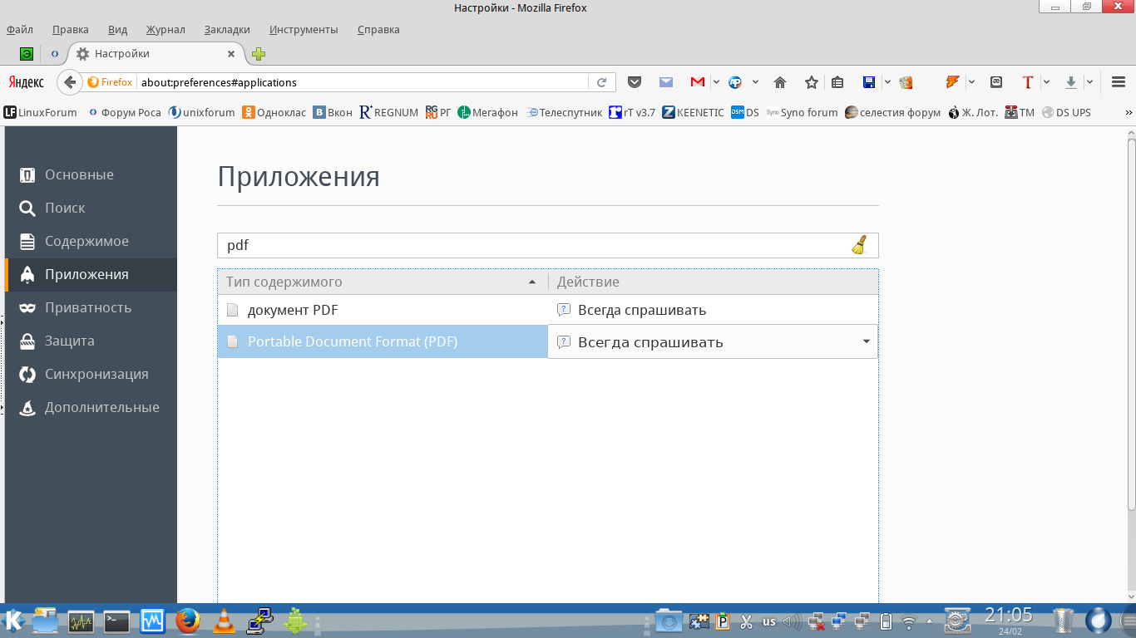Open the Firefox hamburger menu
This screenshot has width=1136, height=638.
[x=1118, y=82]
